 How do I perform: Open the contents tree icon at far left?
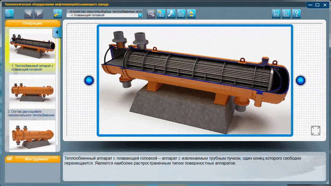[x=9, y=14]
